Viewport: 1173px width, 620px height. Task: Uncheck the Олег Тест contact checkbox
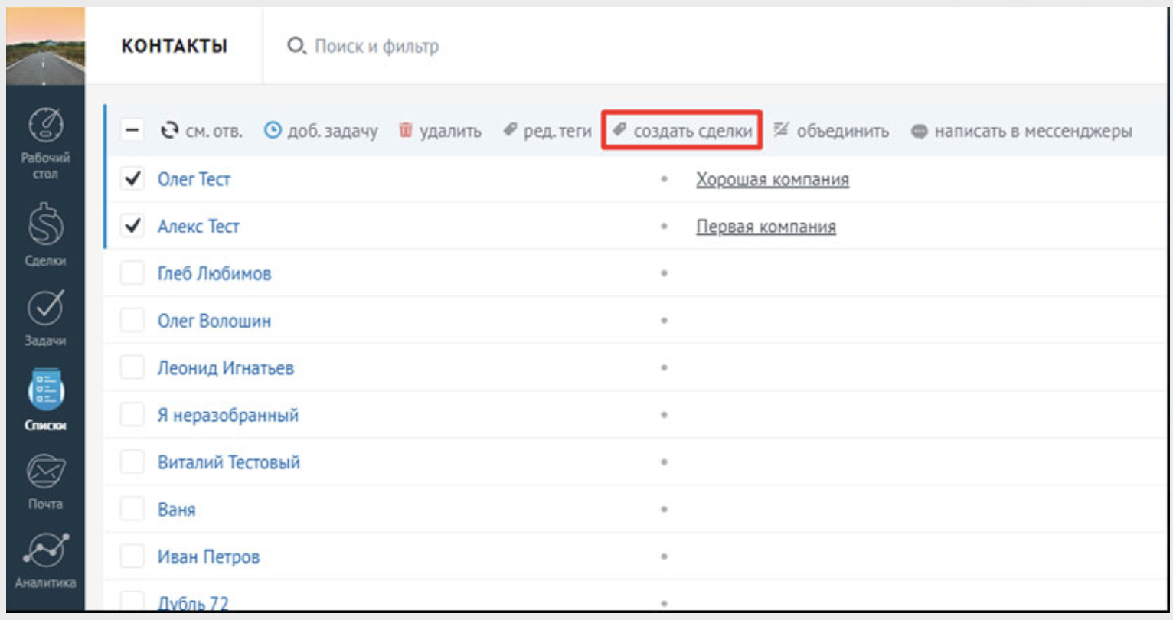tap(132, 179)
